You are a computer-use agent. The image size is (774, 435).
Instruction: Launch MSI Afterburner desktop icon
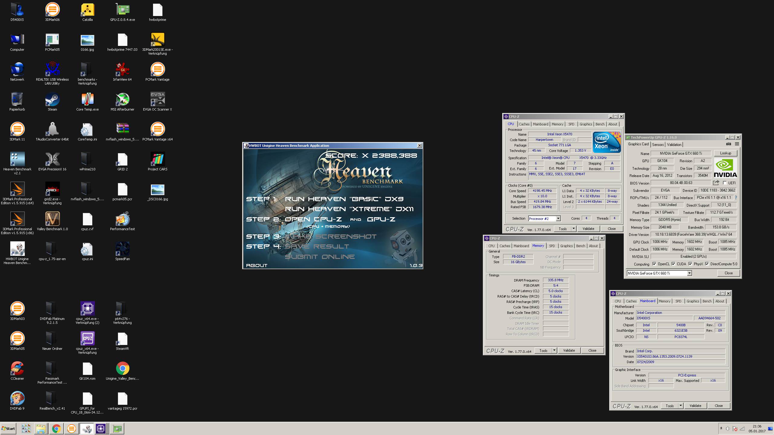coord(122,102)
